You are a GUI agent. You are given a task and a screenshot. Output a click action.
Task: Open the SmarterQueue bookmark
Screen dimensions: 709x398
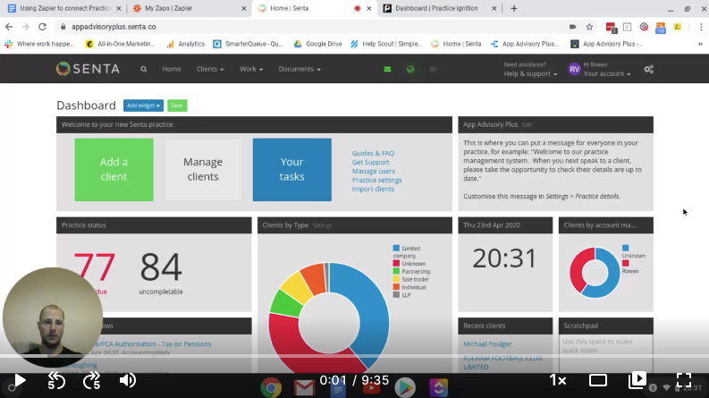click(x=248, y=44)
